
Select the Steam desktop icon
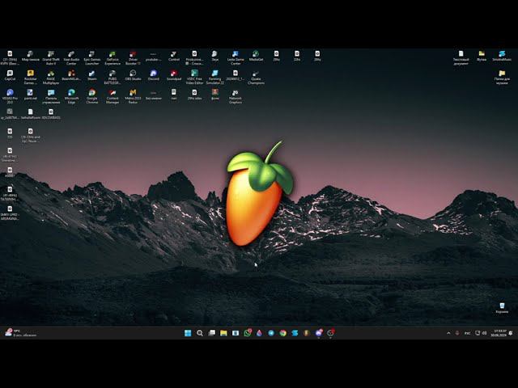(x=91, y=75)
